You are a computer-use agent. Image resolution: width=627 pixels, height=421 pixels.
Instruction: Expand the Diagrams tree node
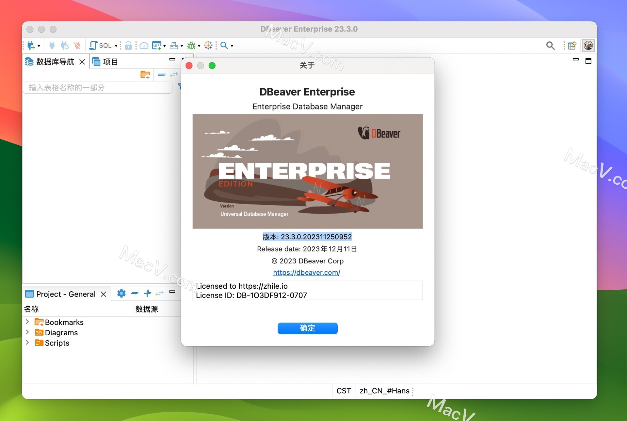click(x=27, y=332)
